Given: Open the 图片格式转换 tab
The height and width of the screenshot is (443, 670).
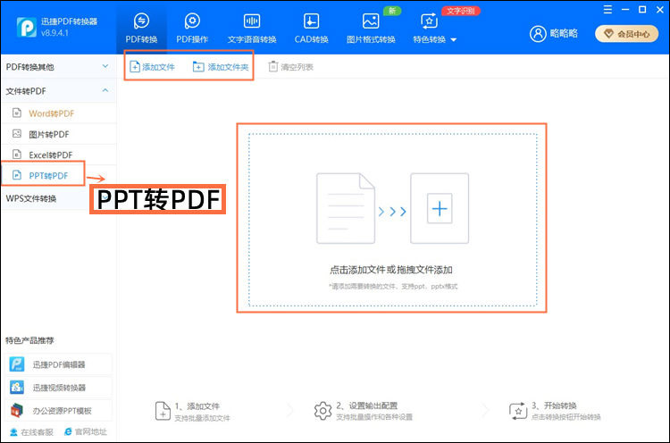Looking at the screenshot, I should pyautogui.click(x=371, y=29).
